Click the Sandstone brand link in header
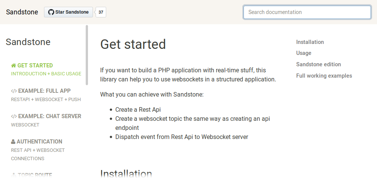The image size is (377, 181). pyautogui.click(x=22, y=12)
